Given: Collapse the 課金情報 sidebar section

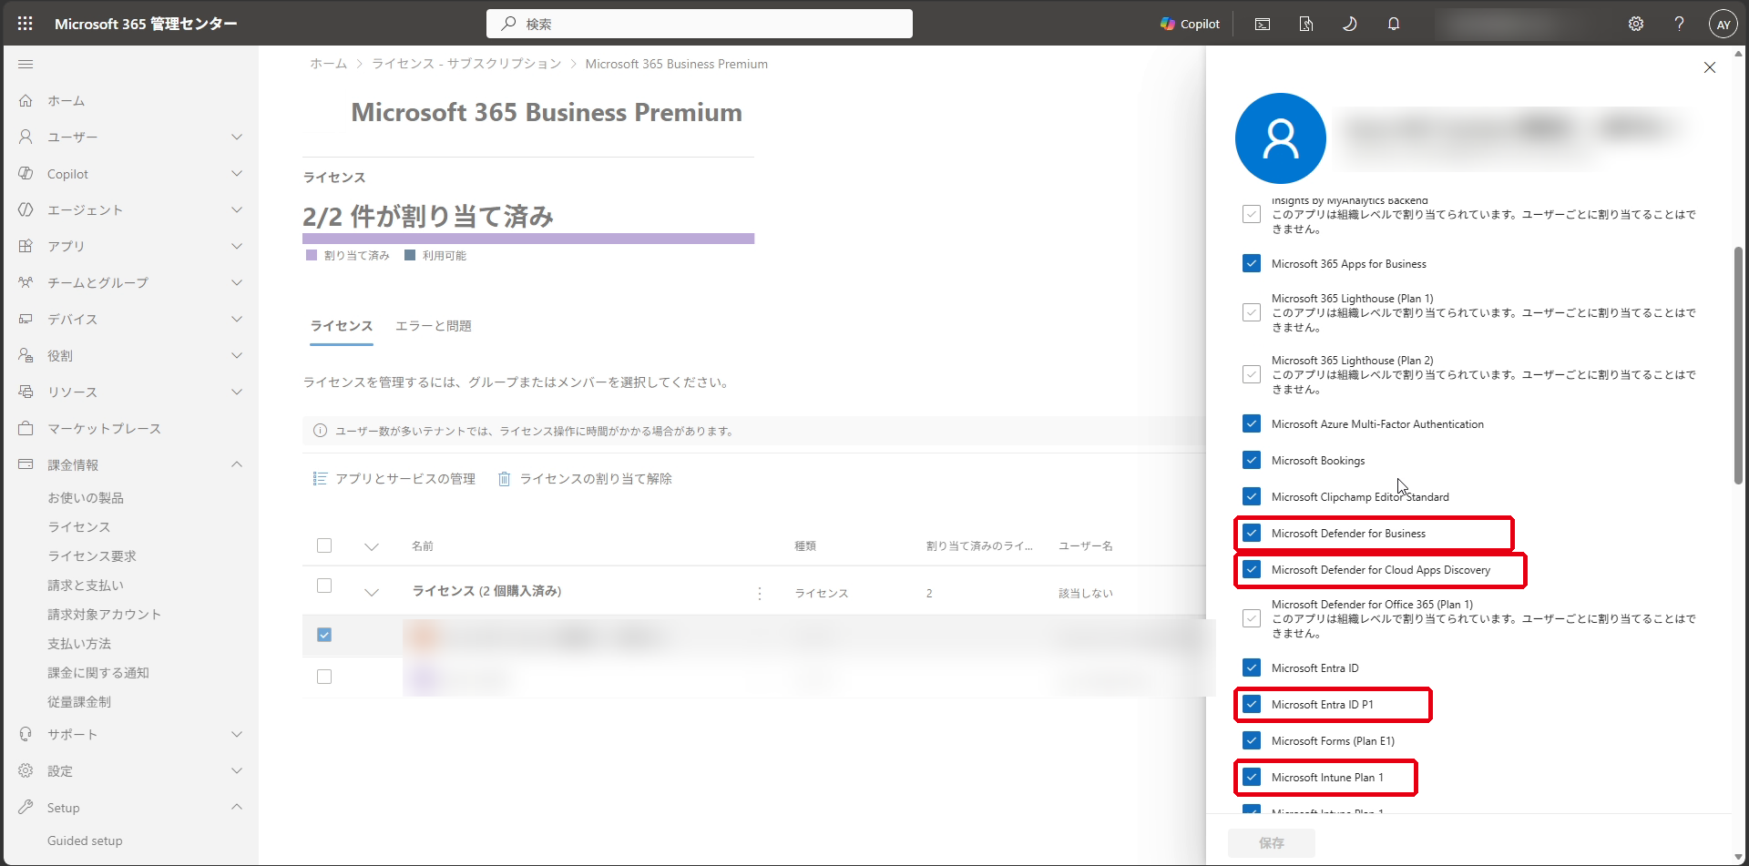Looking at the screenshot, I should (237, 464).
